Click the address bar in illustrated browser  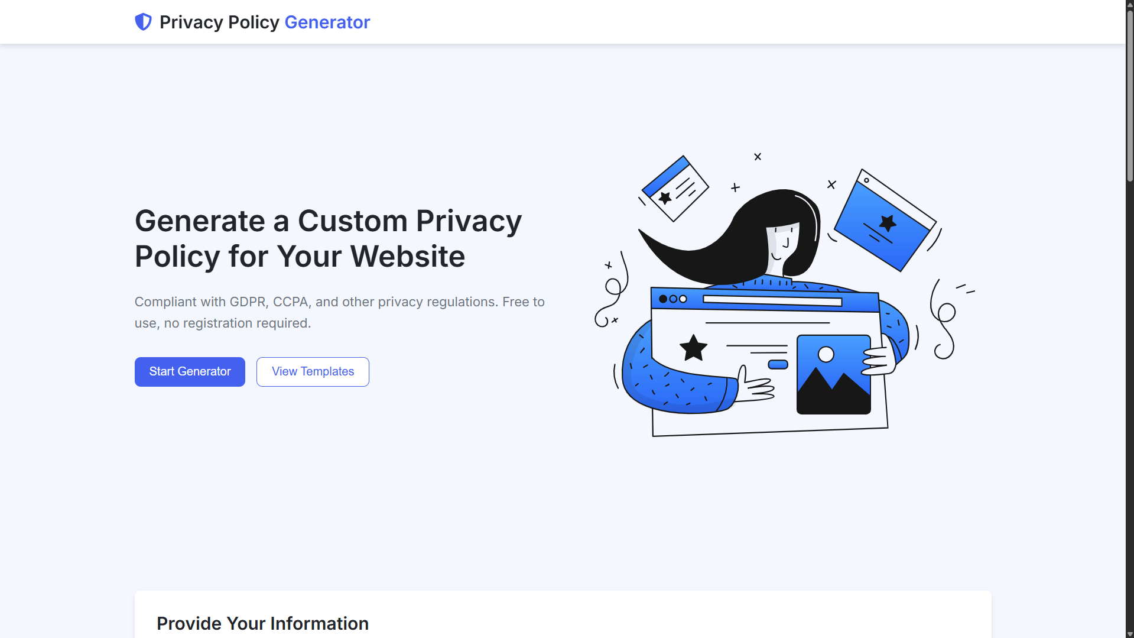772,301
